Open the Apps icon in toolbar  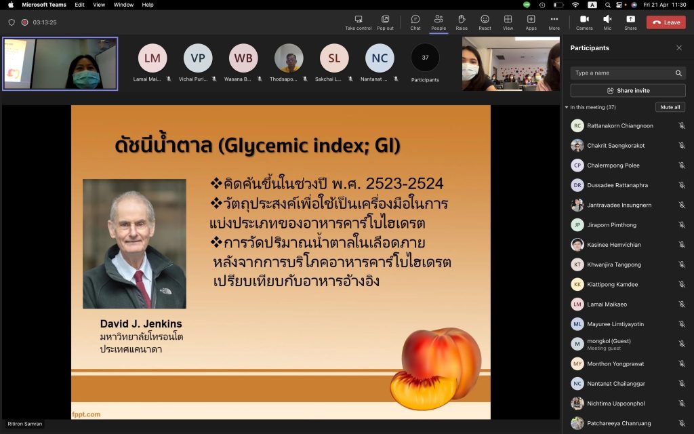(531, 19)
